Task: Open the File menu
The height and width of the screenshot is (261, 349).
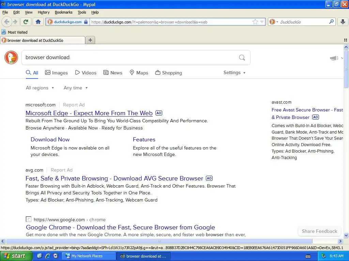Action: coord(5,12)
